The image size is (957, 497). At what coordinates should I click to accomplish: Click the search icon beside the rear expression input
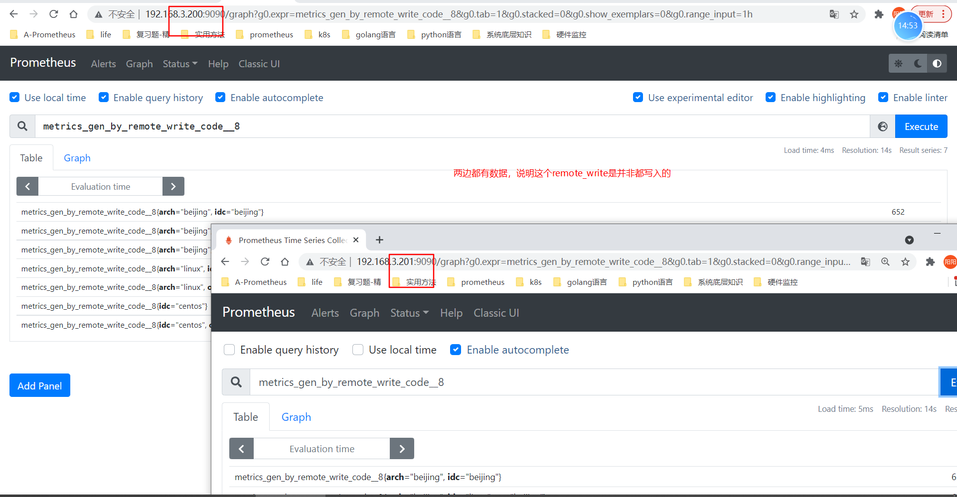click(22, 126)
